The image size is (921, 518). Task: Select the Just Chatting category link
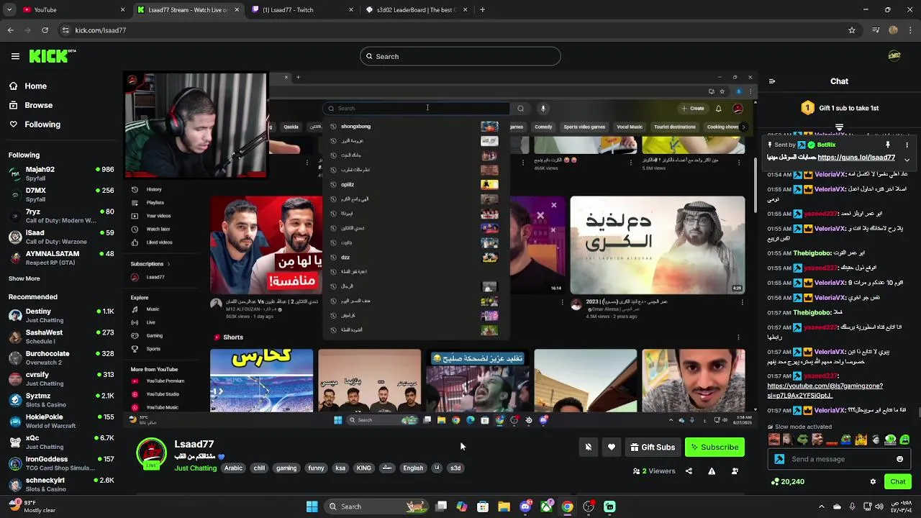coord(195,468)
